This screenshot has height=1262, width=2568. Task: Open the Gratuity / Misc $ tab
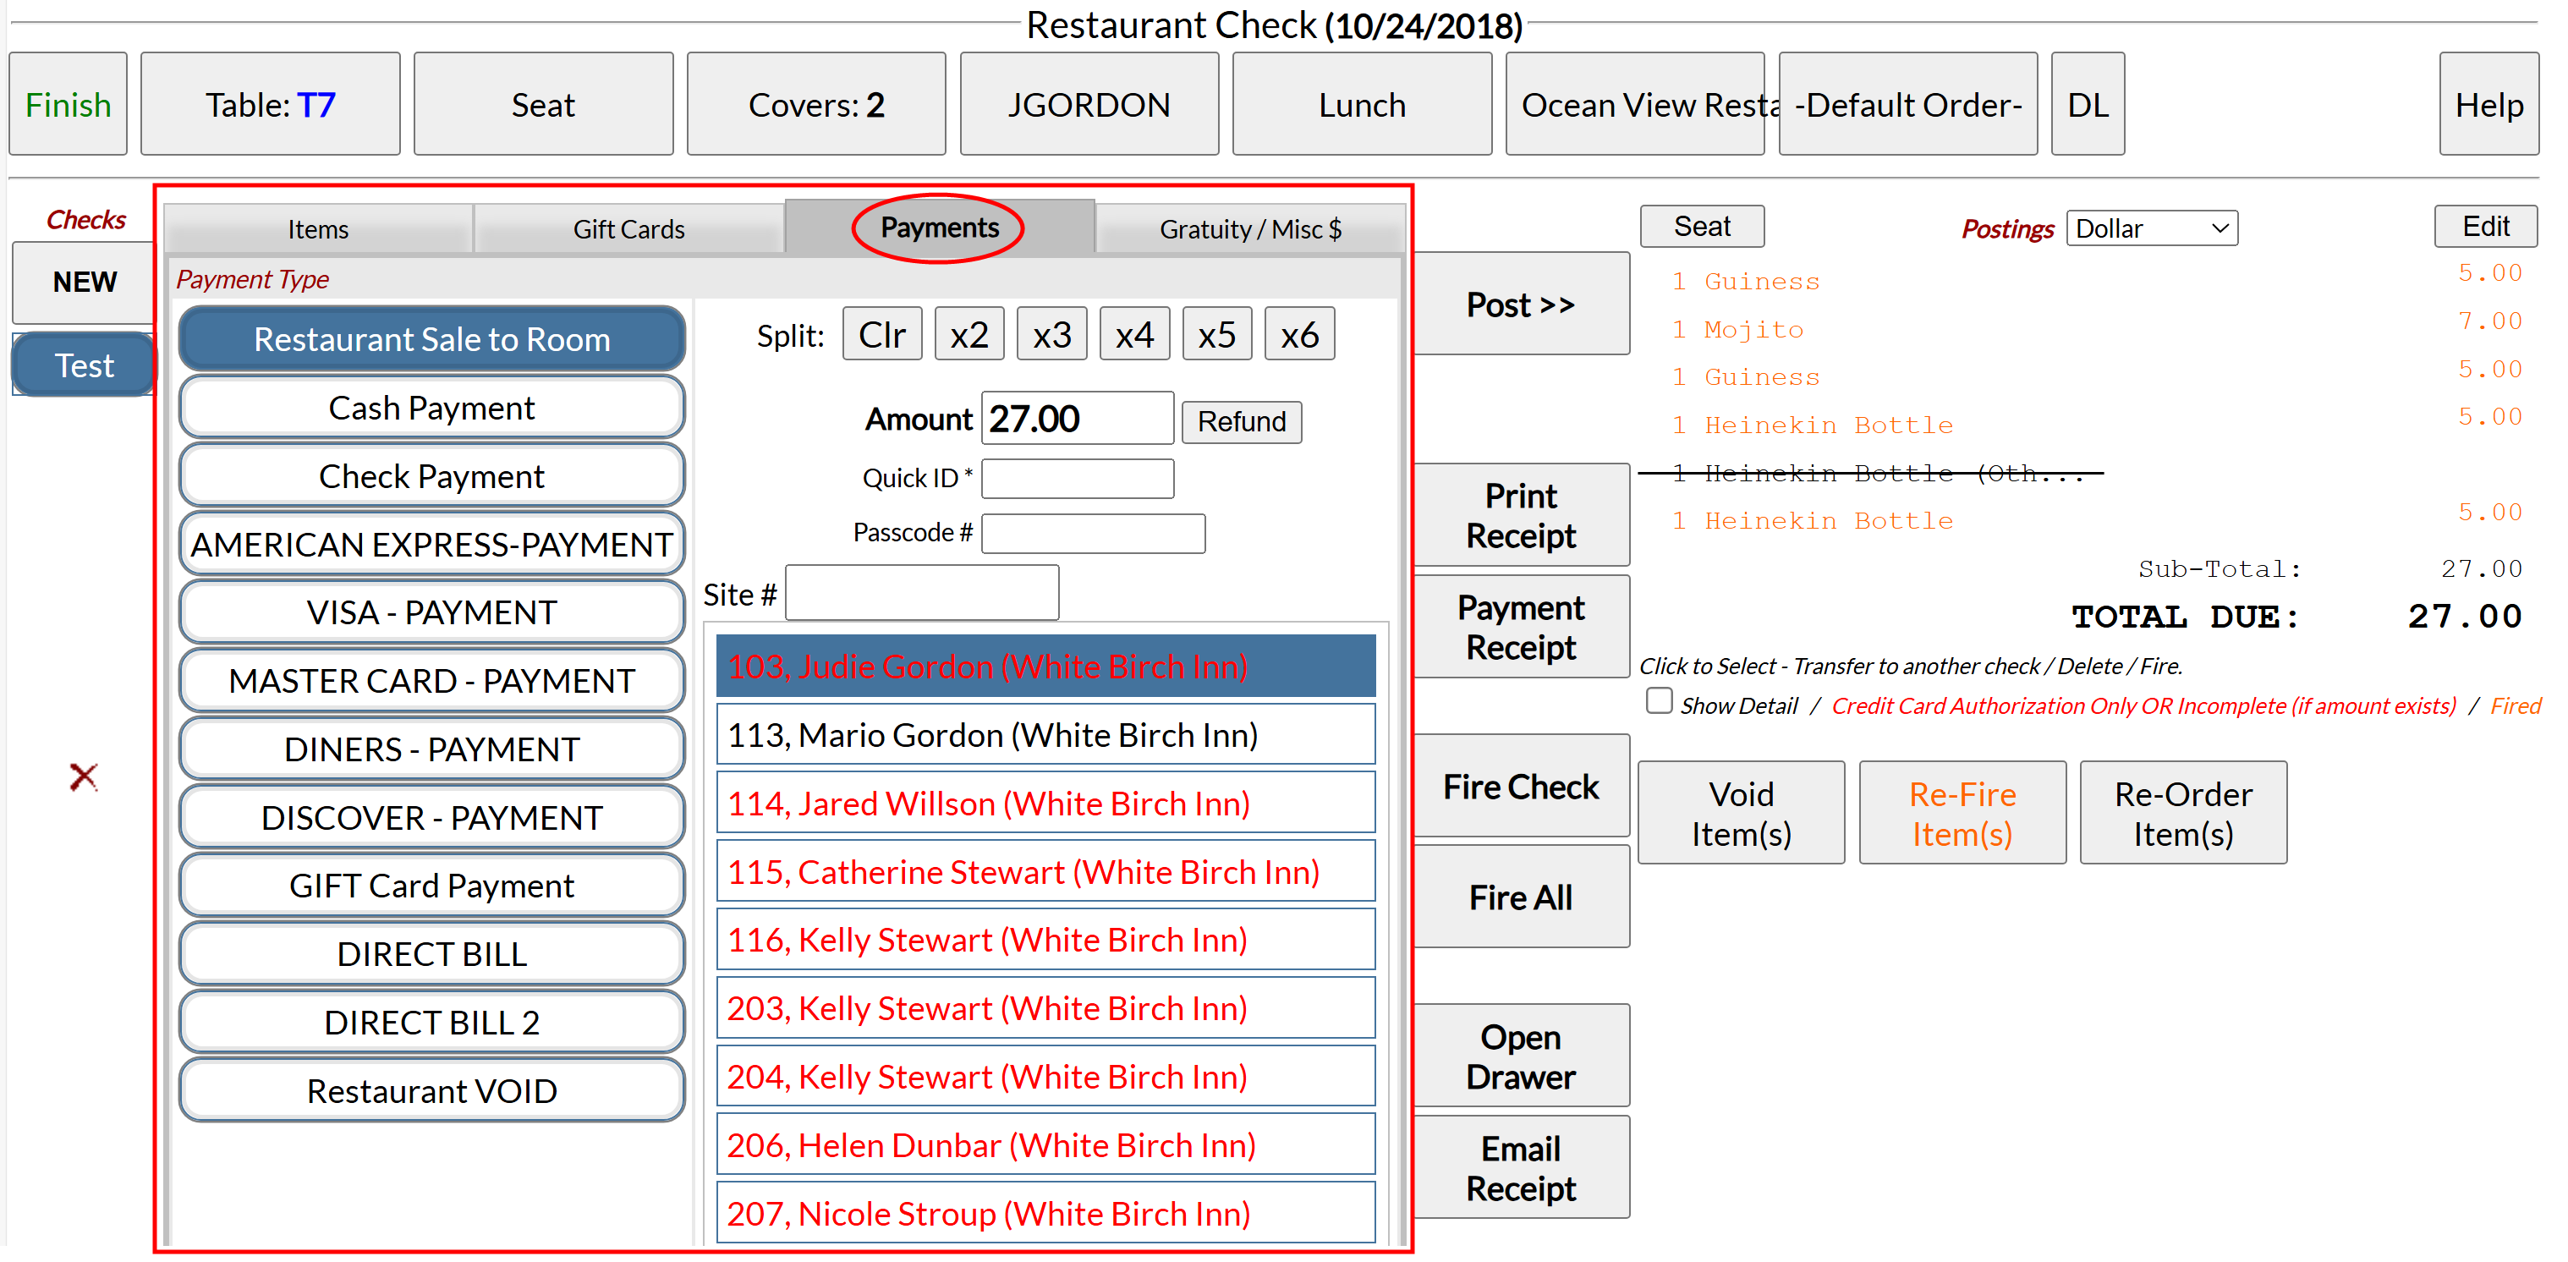click(x=1249, y=229)
